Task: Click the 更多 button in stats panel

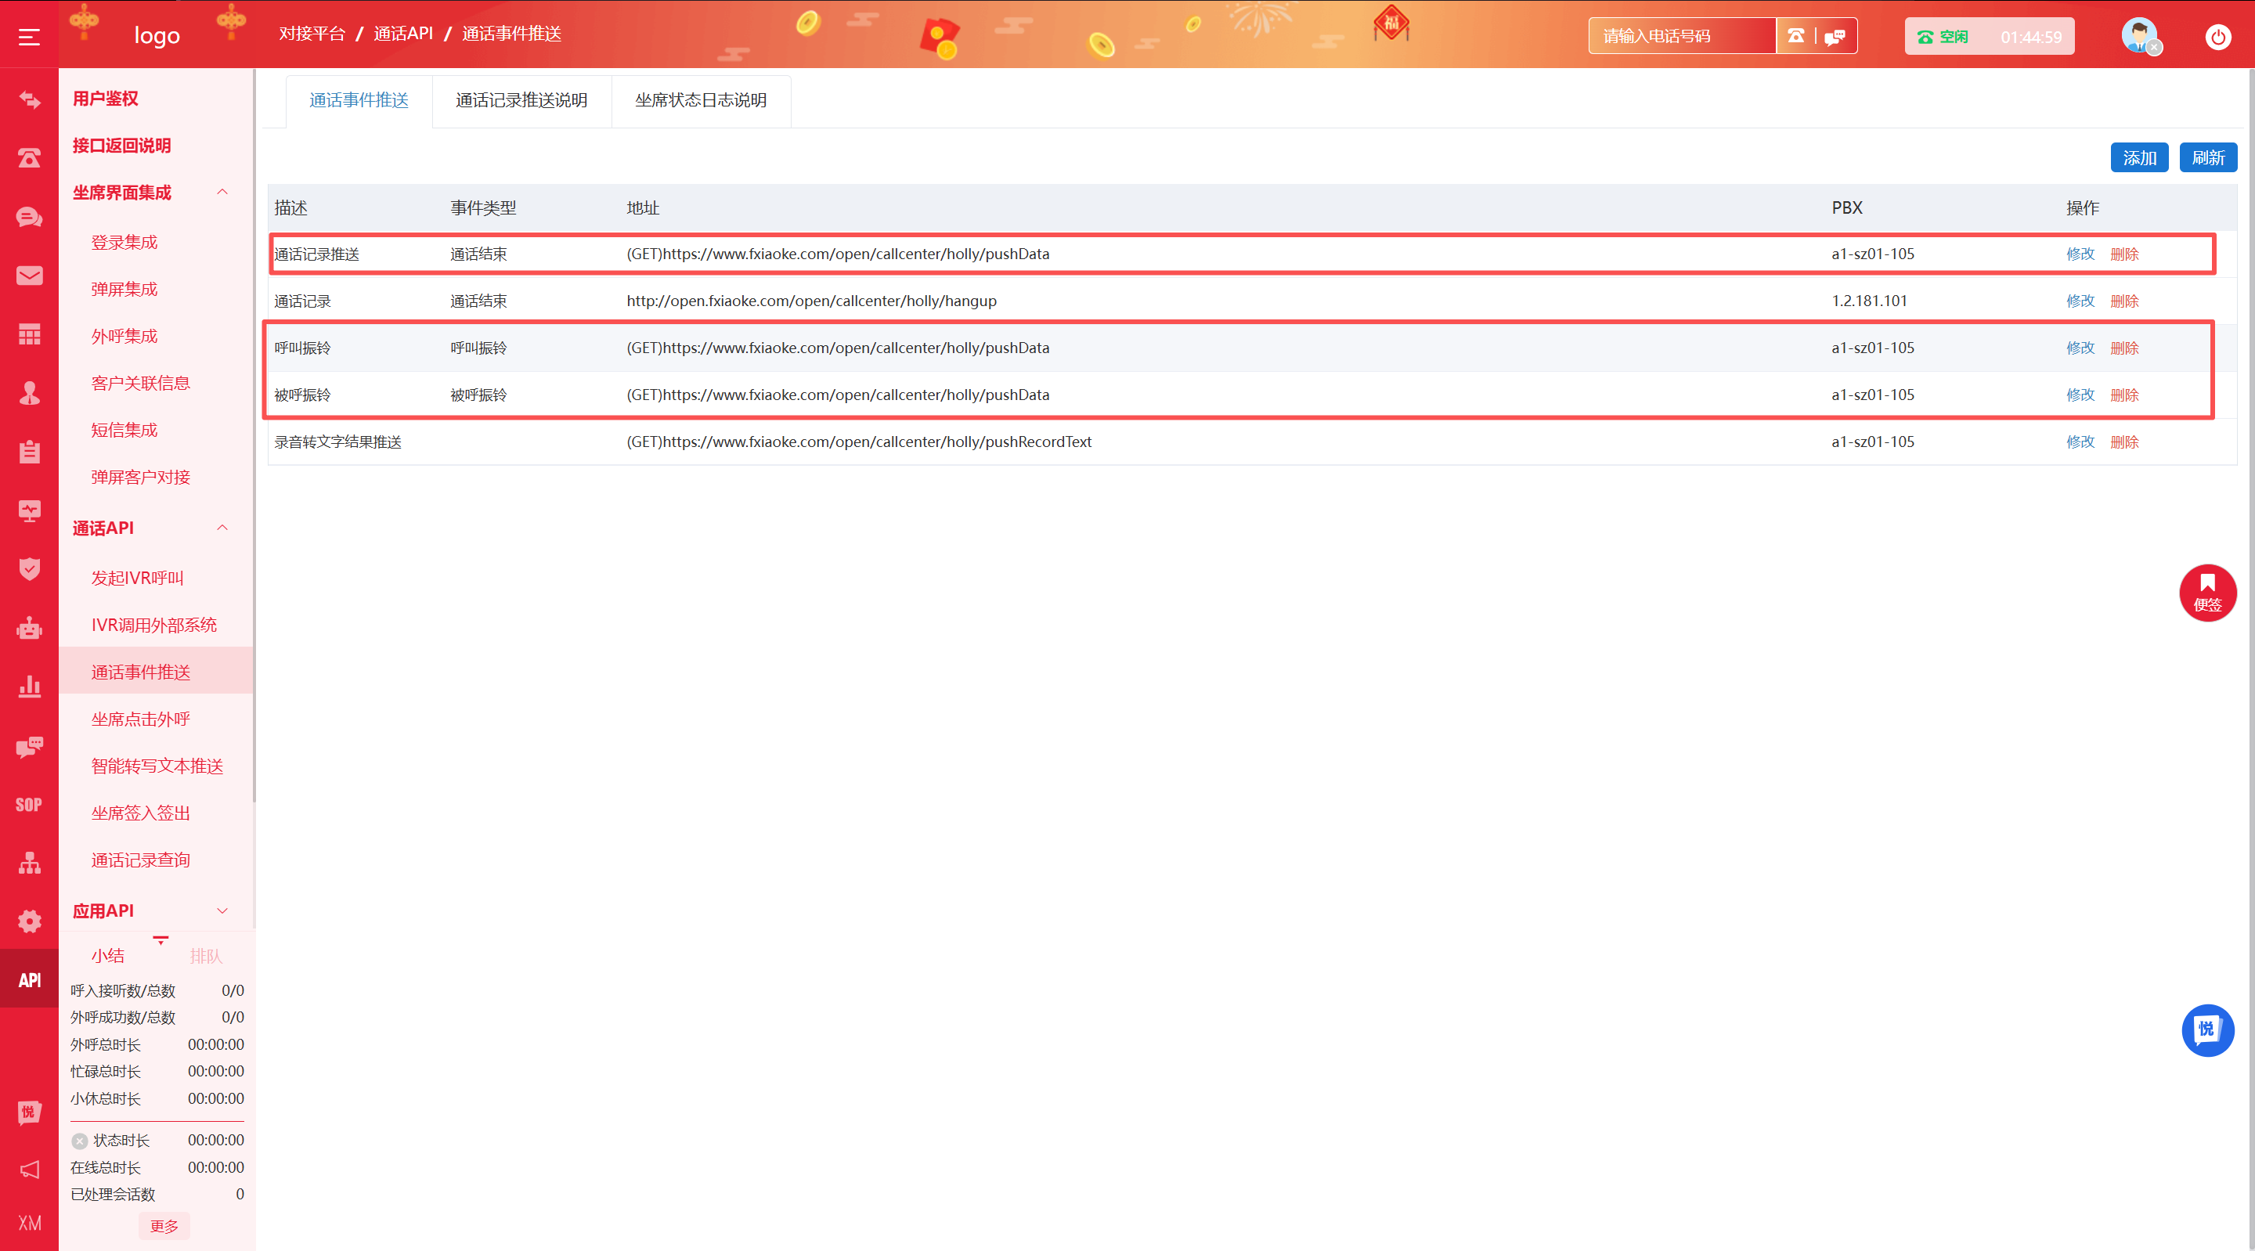Action: [164, 1226]
